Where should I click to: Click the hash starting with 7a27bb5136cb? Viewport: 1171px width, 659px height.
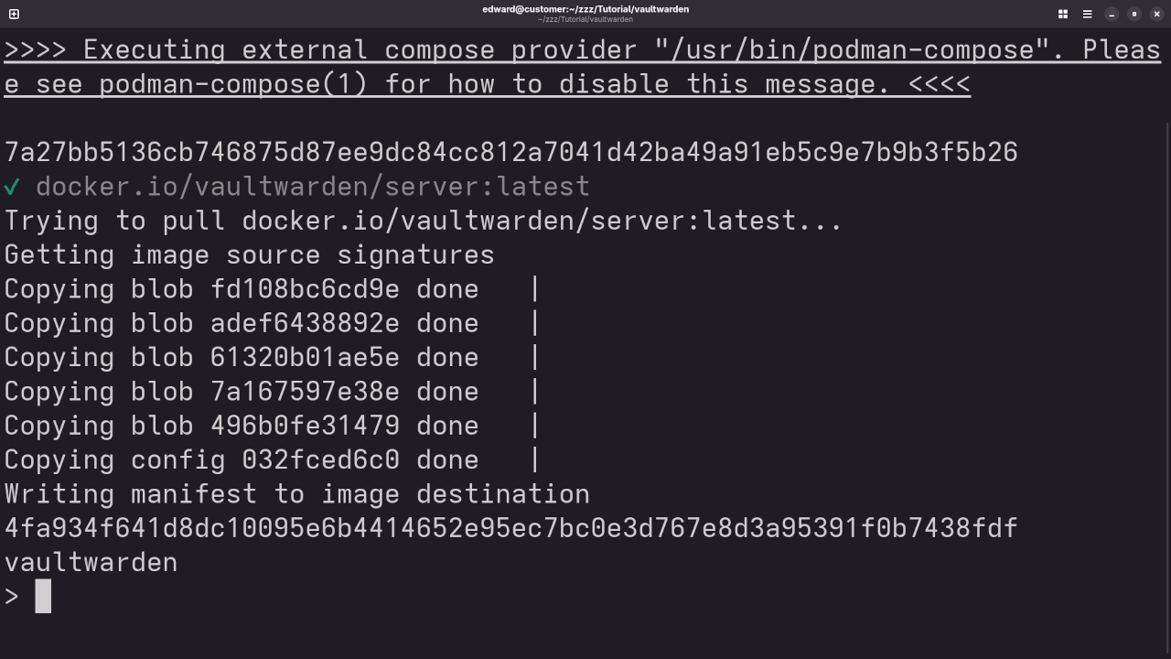point(510,152)
